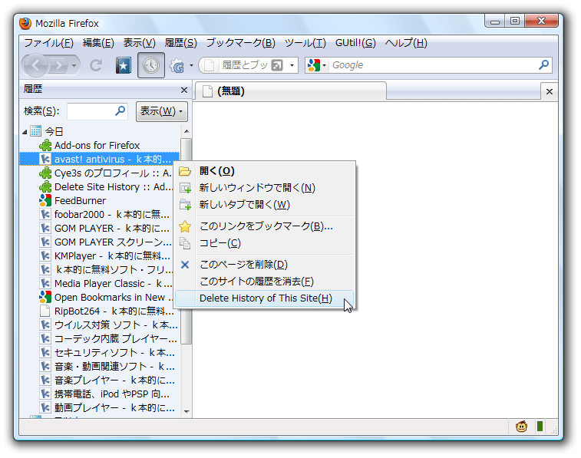581x458 pixels.
Task: Close the 履歴 history sidebar
Action: [183, 90]
